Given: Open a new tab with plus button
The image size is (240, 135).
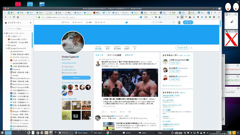Looking at the screenshot, I should point(215,12).
